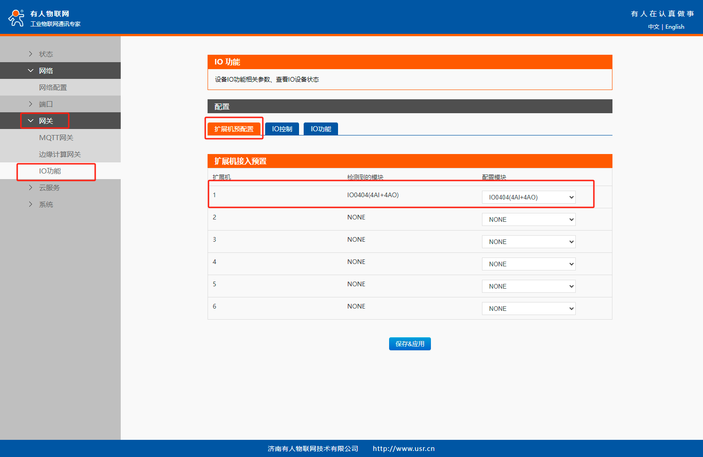Collapse the 网络 menu section
The height and width of the screenshot is (457, 703).
pos(46,71)
